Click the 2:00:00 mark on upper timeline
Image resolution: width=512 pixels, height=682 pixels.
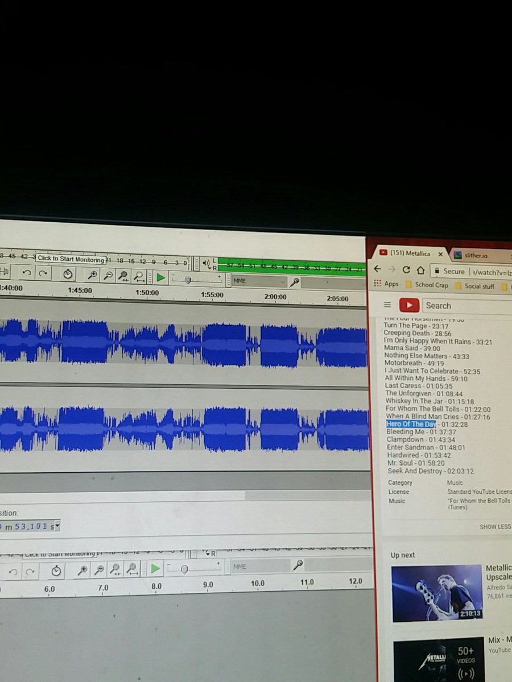pos(275,297)
